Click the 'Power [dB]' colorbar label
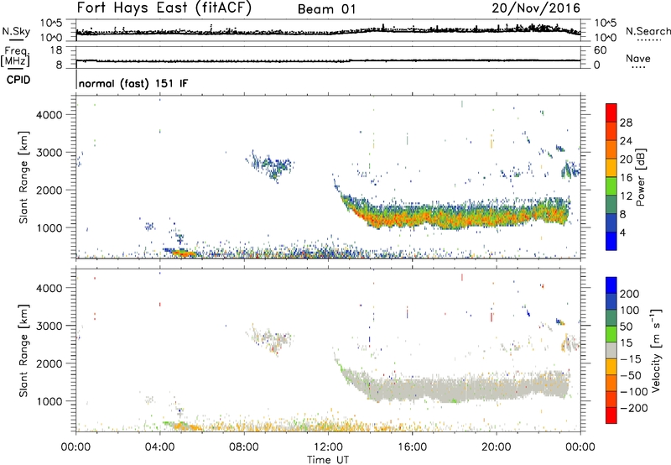 tap(641, 177)
